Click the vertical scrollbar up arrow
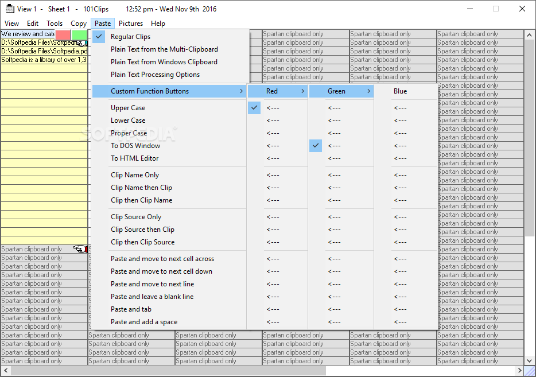The image size is (536, 377). pos(529,35)
